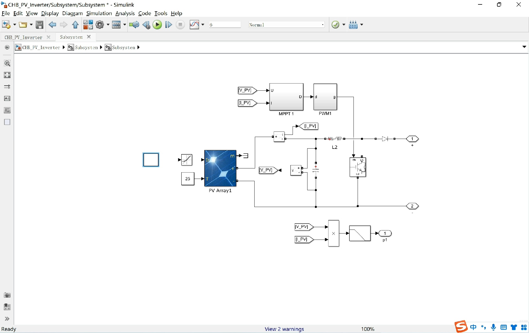Close the CHB_PV_Inverter tab

48,37
